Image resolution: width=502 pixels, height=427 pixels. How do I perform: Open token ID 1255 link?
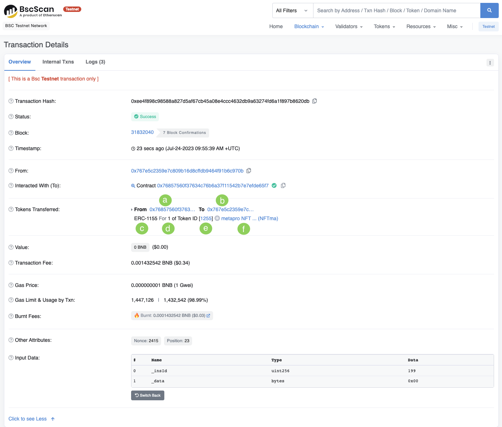(x=206, y=218)
